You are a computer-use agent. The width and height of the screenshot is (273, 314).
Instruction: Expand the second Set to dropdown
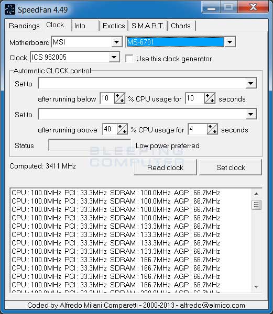click(251, 114)
